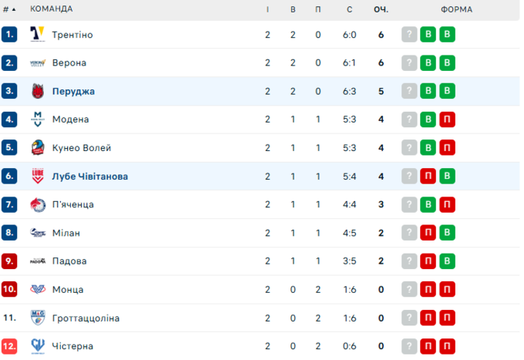This screenshot has height=360, width=524.
Task: Click the Перуджа team logo
Action: click(x=37, y=92)
